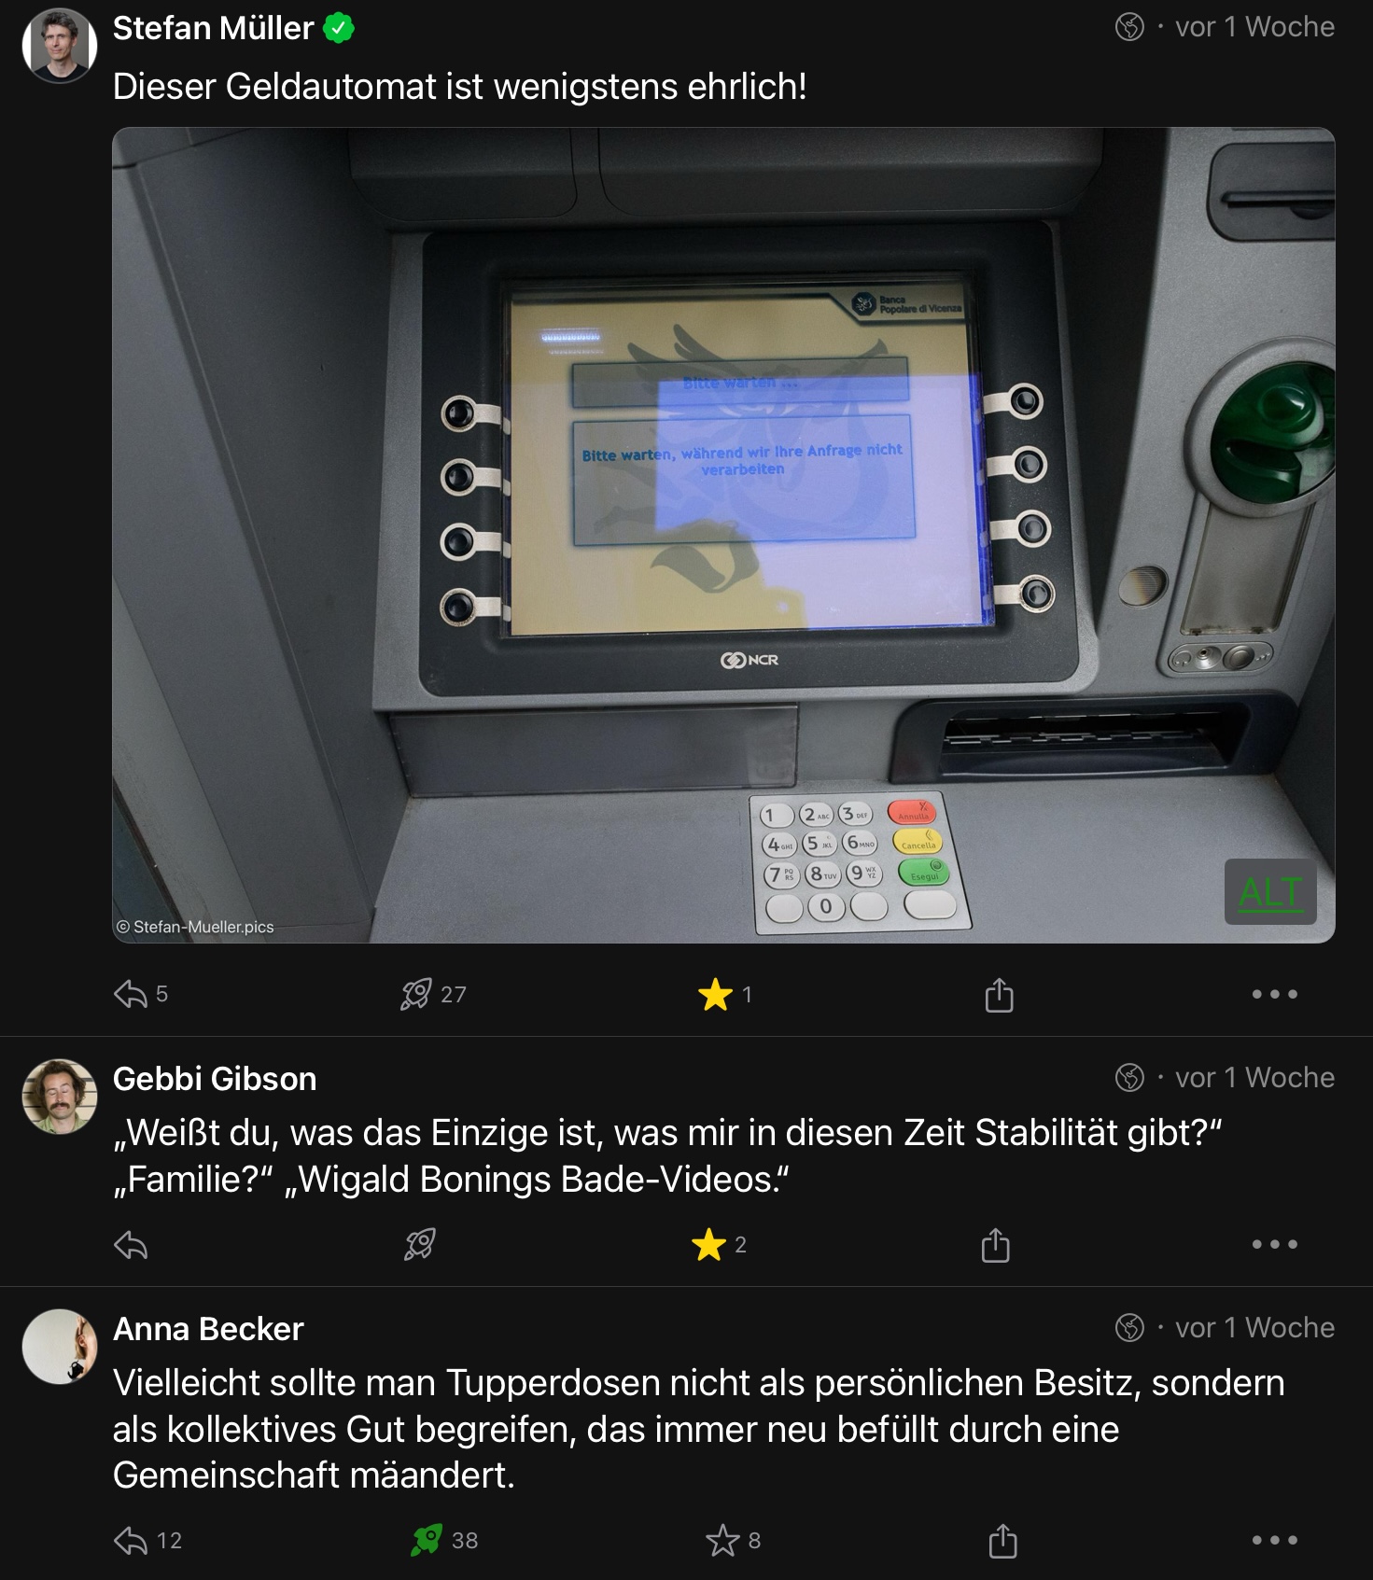Show ALT text for ATM image
Screen dimensions: 1373x1580
click(1270, 892)
